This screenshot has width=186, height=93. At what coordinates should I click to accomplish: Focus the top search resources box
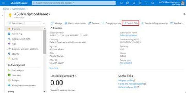[74, 3]
